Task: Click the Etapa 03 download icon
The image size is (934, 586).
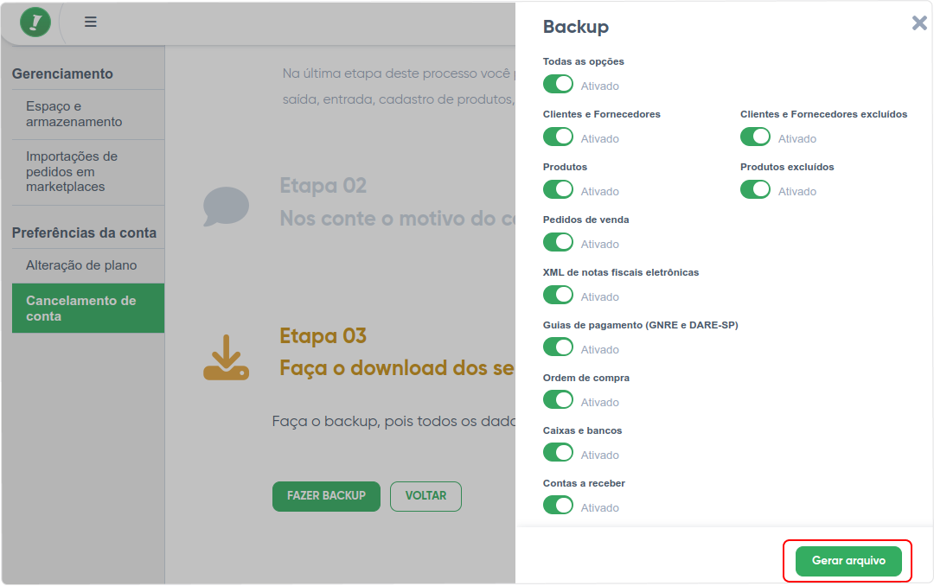Action: [227, 357]
